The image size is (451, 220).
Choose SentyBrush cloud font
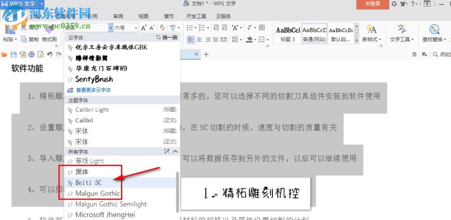click(122, 79)
